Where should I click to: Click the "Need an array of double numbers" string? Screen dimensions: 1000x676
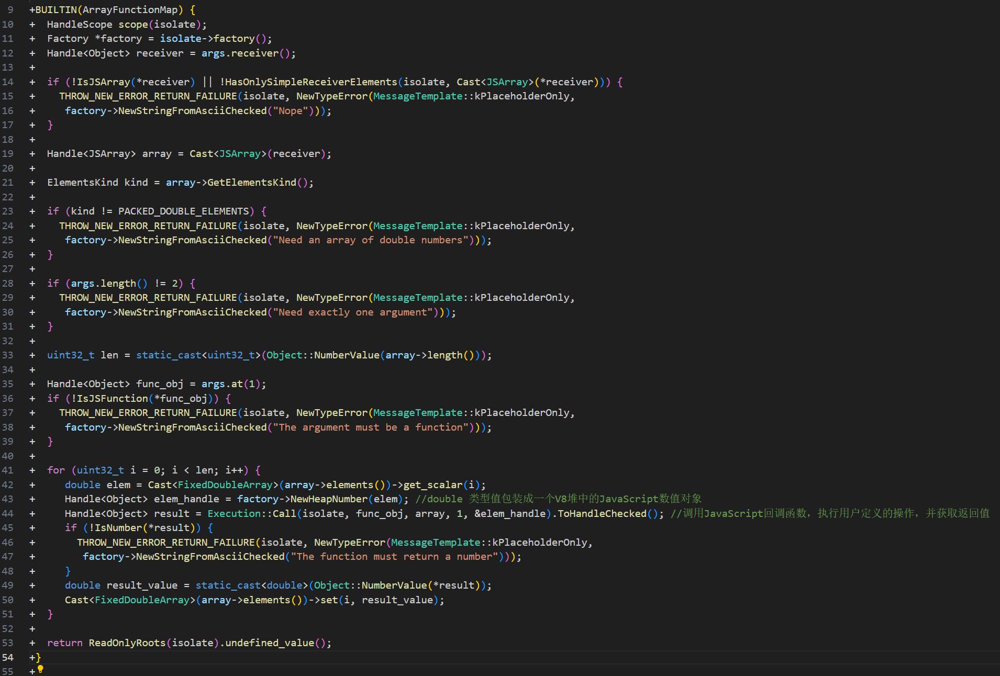coord(371,240)
